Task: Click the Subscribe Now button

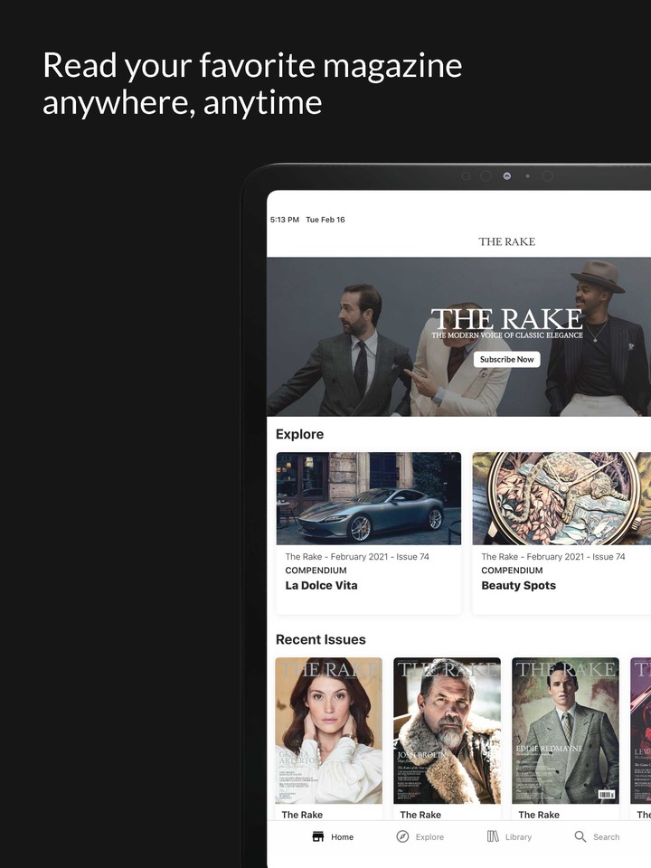Action: pos(506,359)
